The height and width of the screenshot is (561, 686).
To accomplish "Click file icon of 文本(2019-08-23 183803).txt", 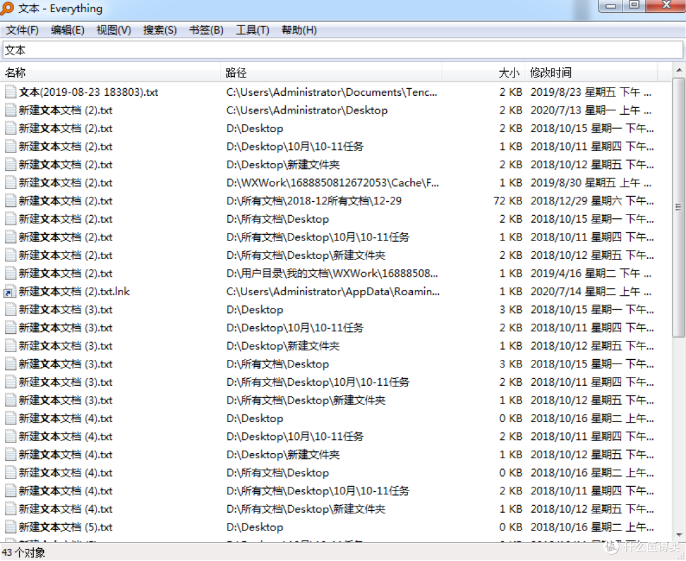I will click(11, 92).
